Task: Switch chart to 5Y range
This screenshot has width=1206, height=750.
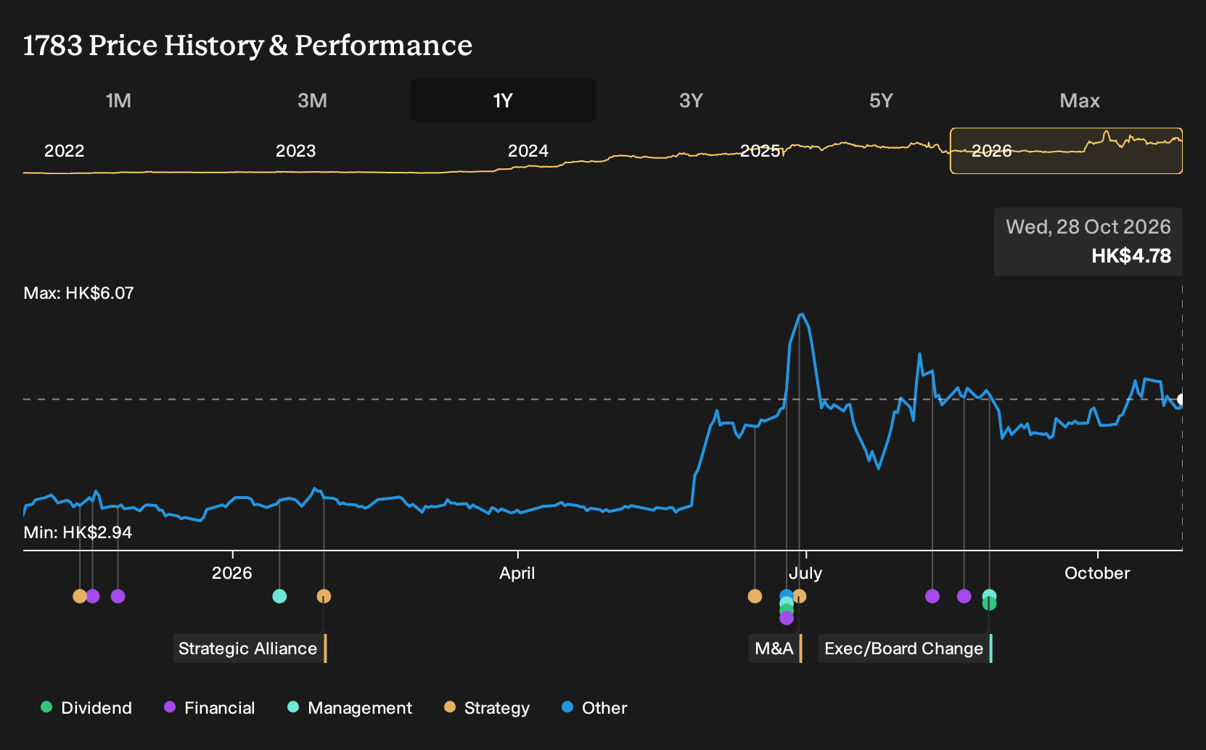Action: tap(881, 100)
